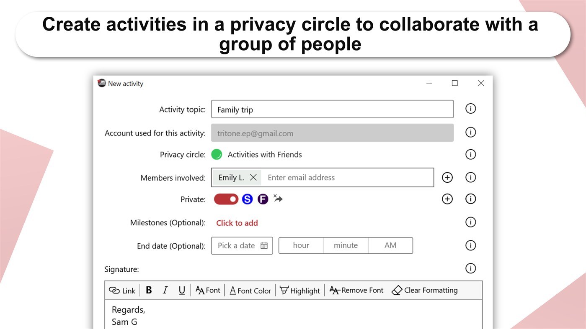
Task: Click the green Privacy circle indicator
Action: pos(217,154)
